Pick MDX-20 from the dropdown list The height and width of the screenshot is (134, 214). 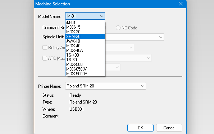tap(85, 32)
